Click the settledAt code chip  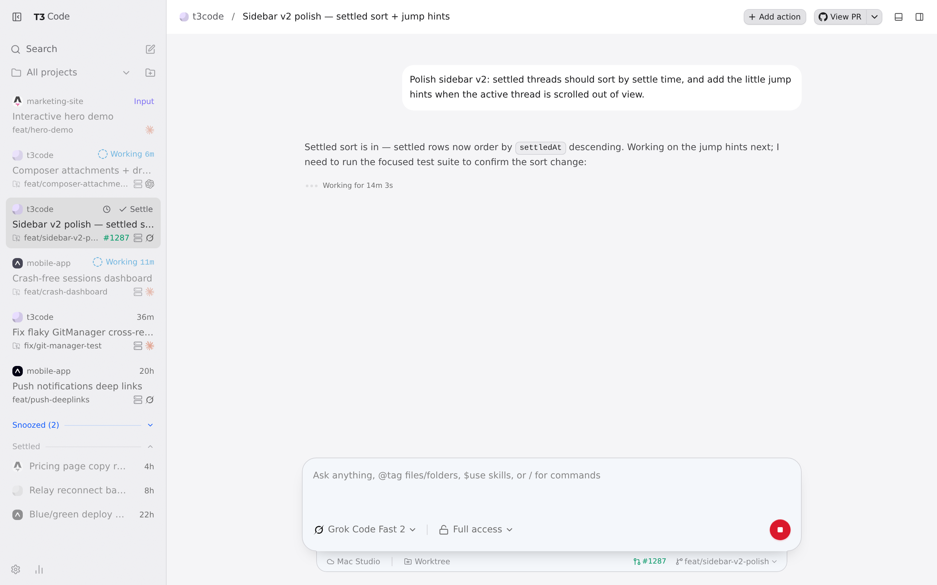point(540,148)
